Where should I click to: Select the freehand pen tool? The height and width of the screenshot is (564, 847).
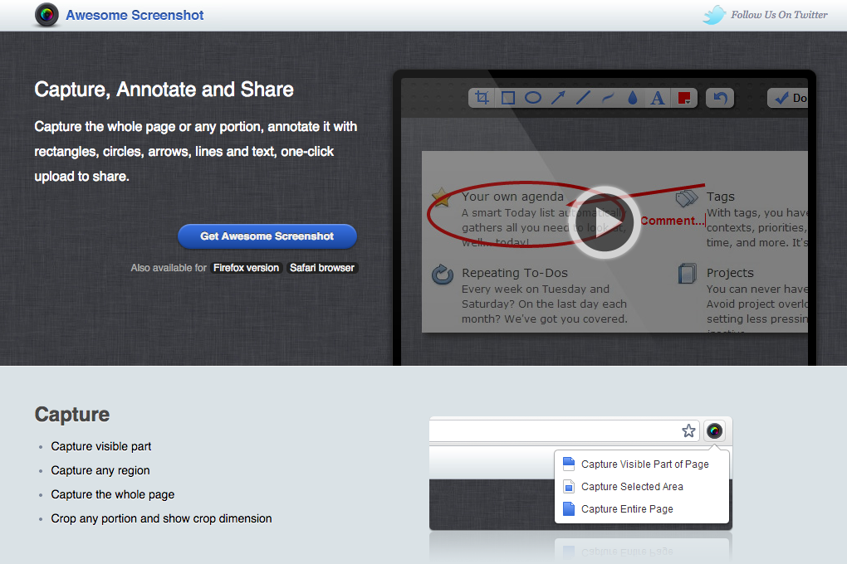tap(608, 98)
